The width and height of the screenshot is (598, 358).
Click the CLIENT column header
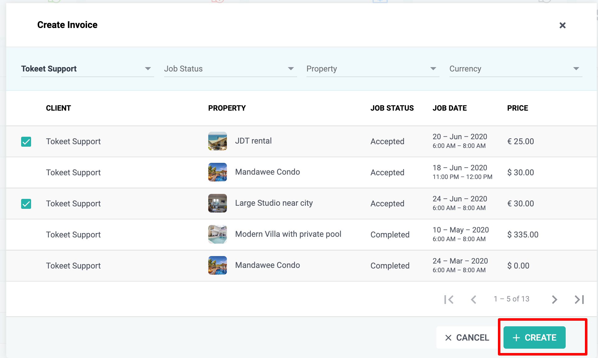click(58, 108)
